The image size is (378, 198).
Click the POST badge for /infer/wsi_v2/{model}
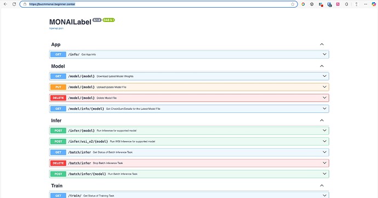tap(58, 142)
